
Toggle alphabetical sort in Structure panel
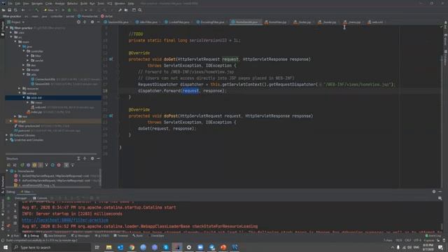[x=15, y=165]
